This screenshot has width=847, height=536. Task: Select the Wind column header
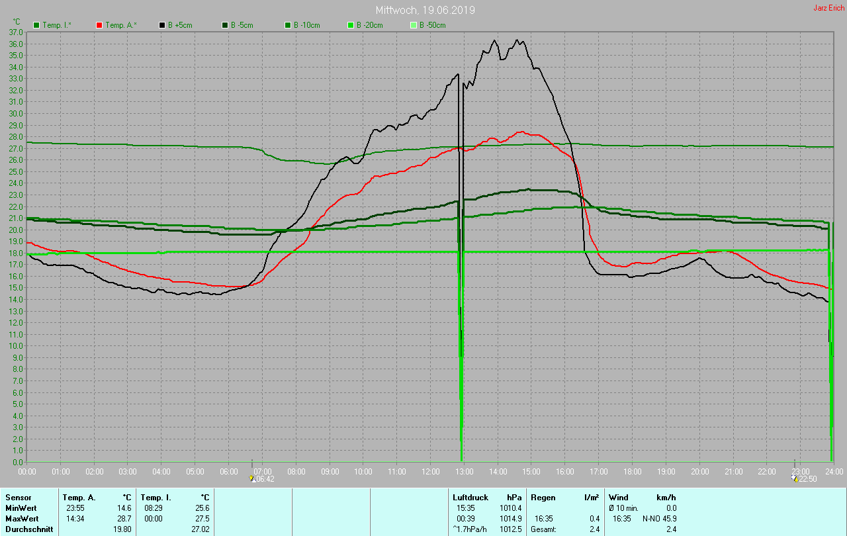pos(618,498)
